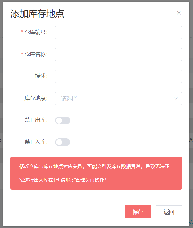Screen dimensions: 193x228
Task: Close the 添加库存地点 dialog with X
Action: coord(179,13)
